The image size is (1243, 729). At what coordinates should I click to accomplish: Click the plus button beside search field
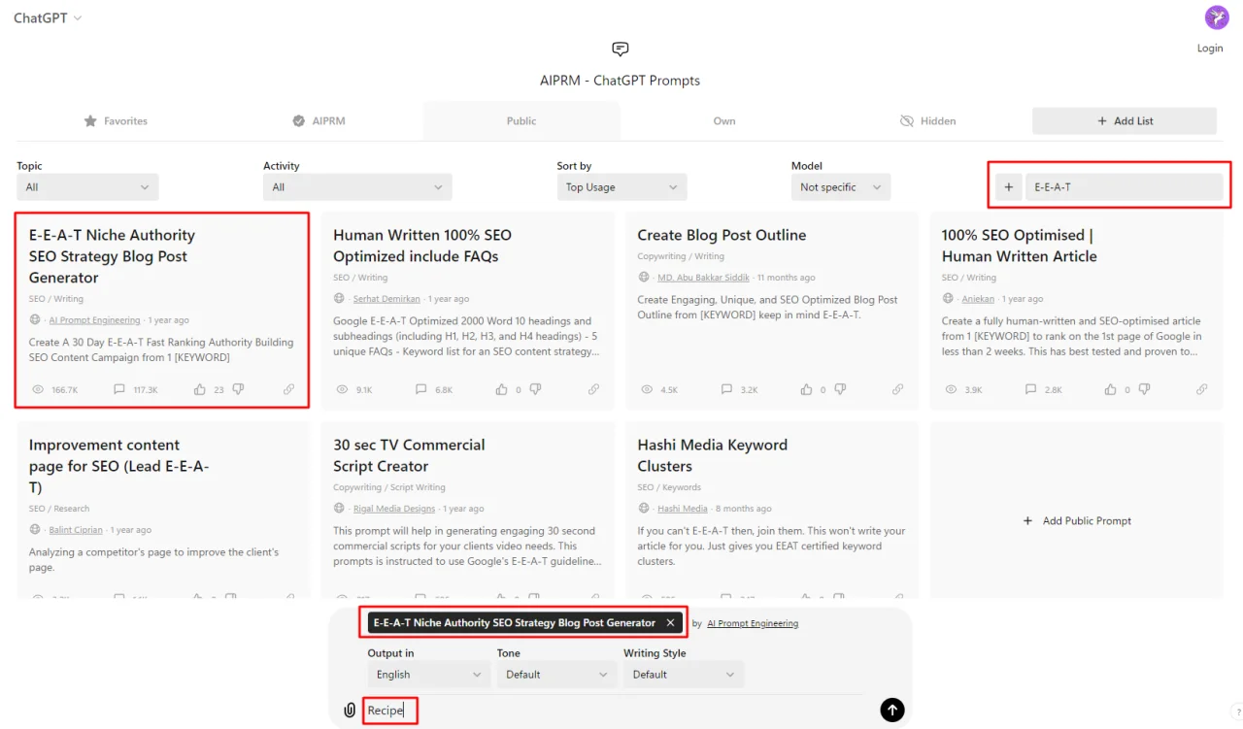tap(1008, 187)
